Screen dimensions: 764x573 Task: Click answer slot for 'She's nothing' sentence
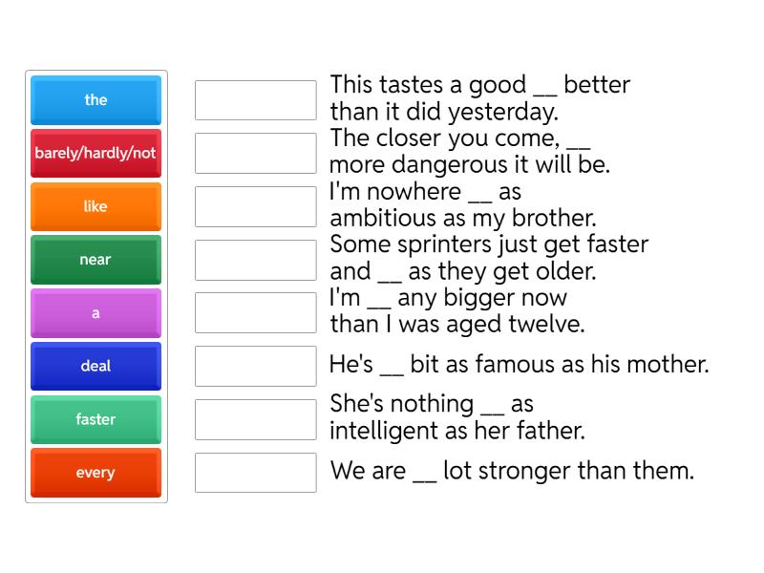(x=255, y=419)
